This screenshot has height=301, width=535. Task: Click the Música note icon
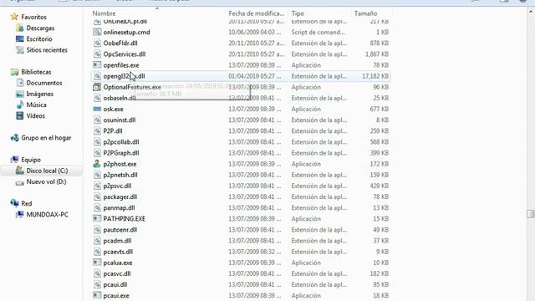20,105
